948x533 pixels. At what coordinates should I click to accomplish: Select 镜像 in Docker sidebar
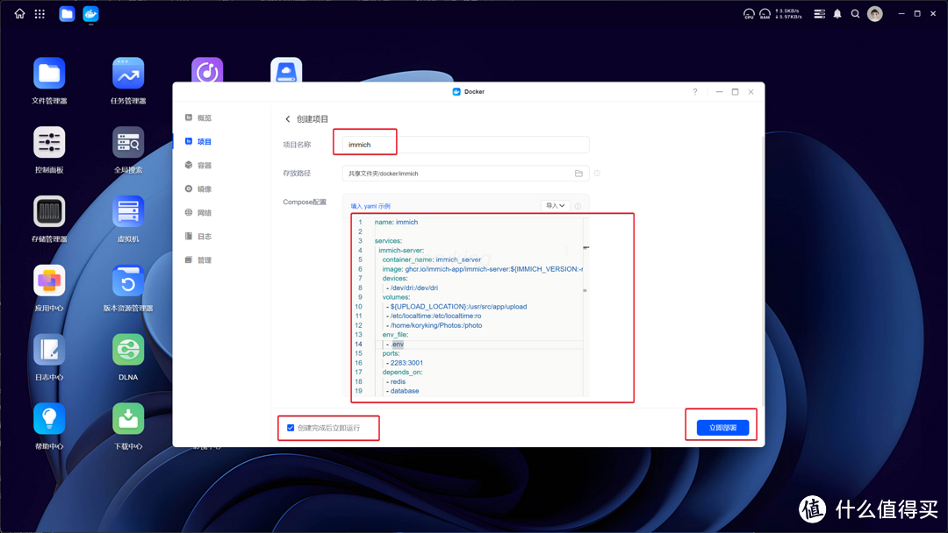(205, 189)
